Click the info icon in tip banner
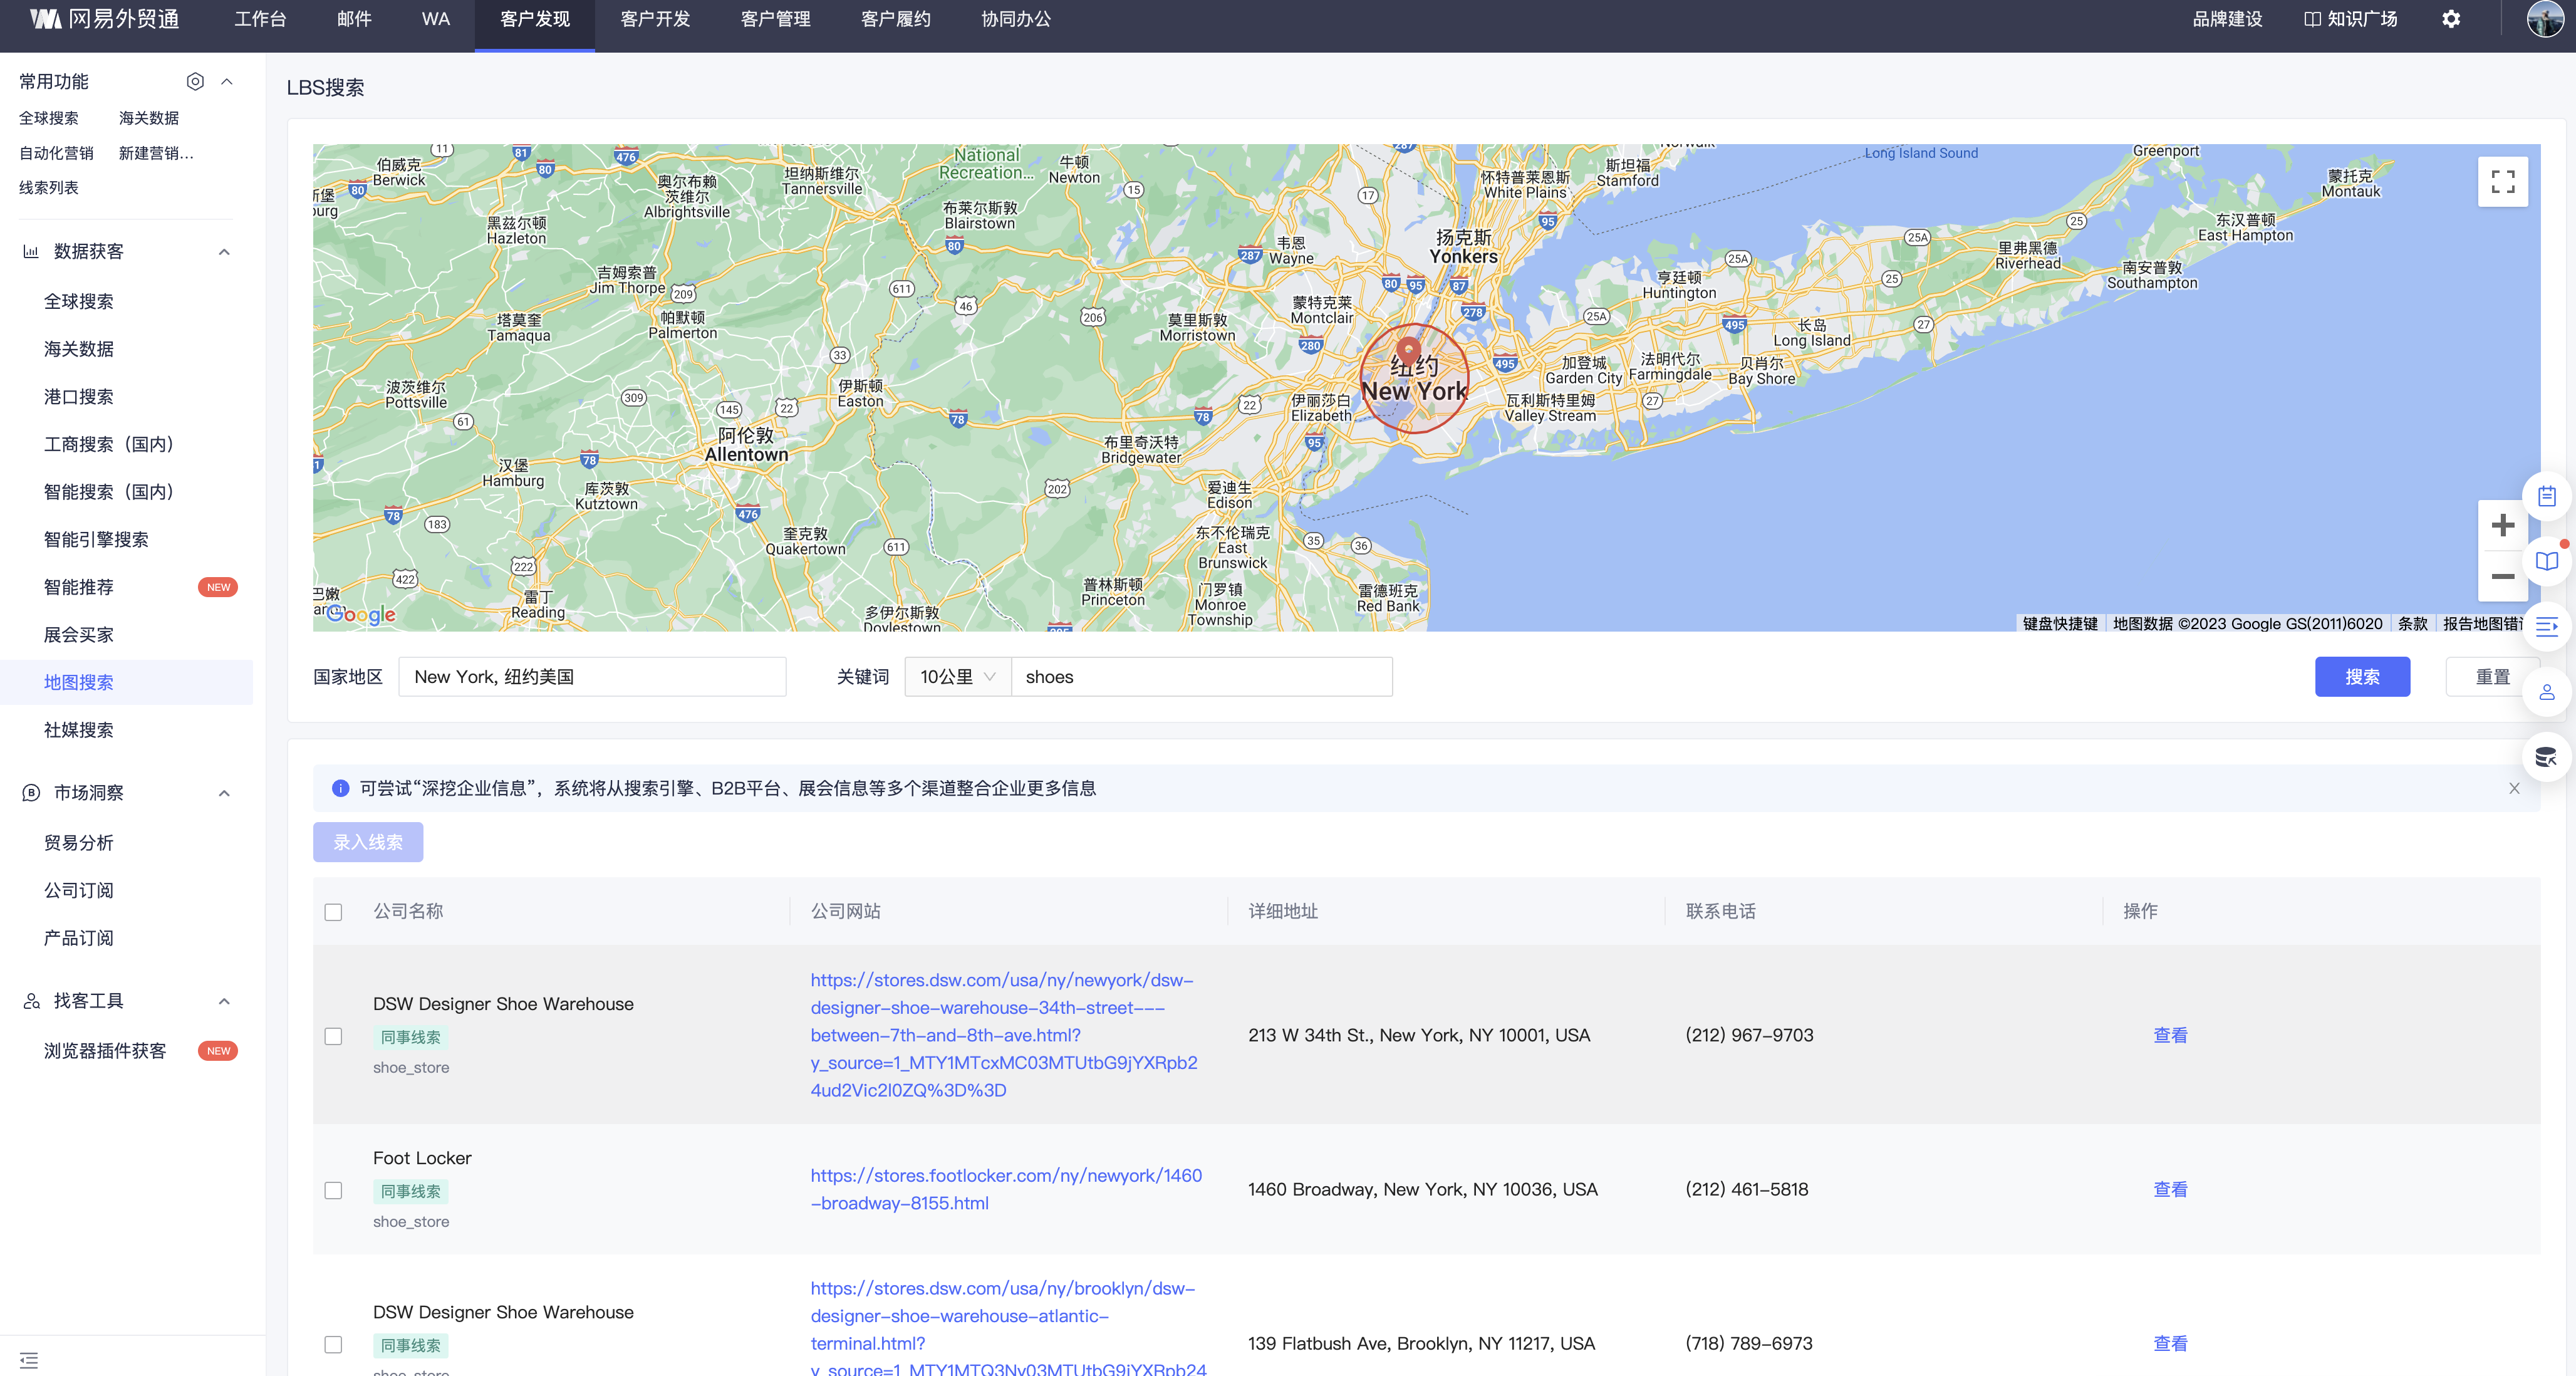 [x=340, y=788]
